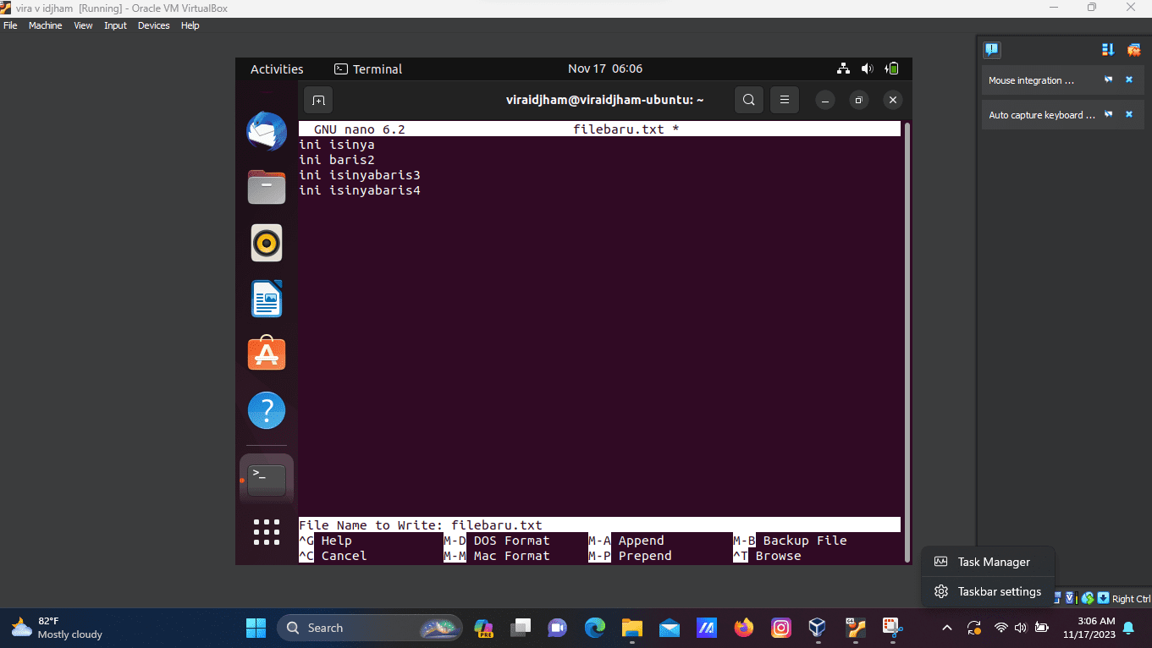1152x648 pixels.
Task: Open LibreOffice Writer from the dock
Action: tap(266, 299)
